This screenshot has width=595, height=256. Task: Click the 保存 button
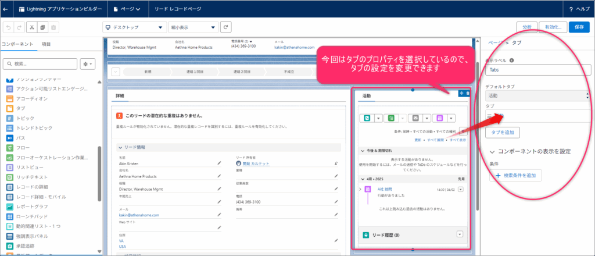pos(579,27)
